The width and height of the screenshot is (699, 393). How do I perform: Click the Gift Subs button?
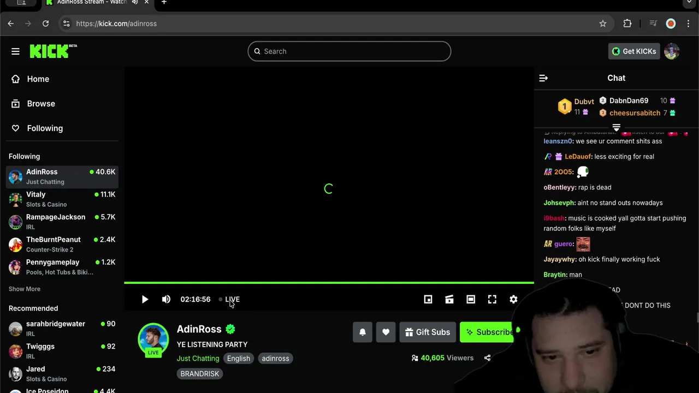428,332
